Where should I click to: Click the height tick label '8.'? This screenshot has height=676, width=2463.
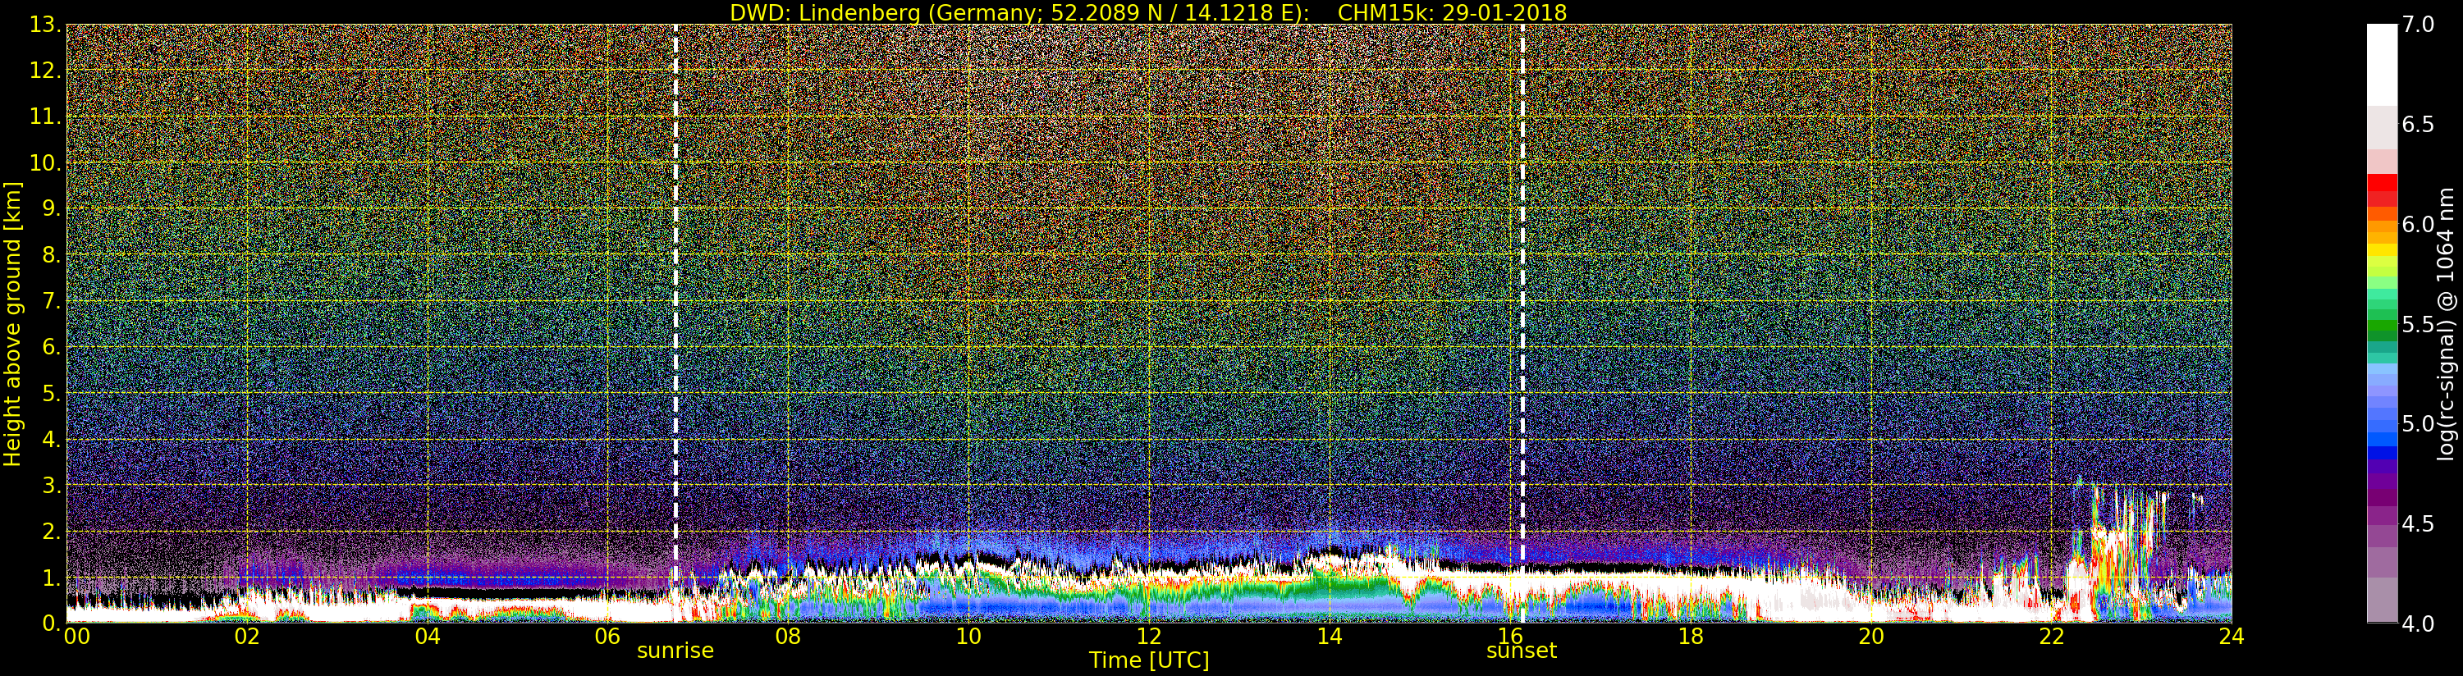(x=52, y=255)
